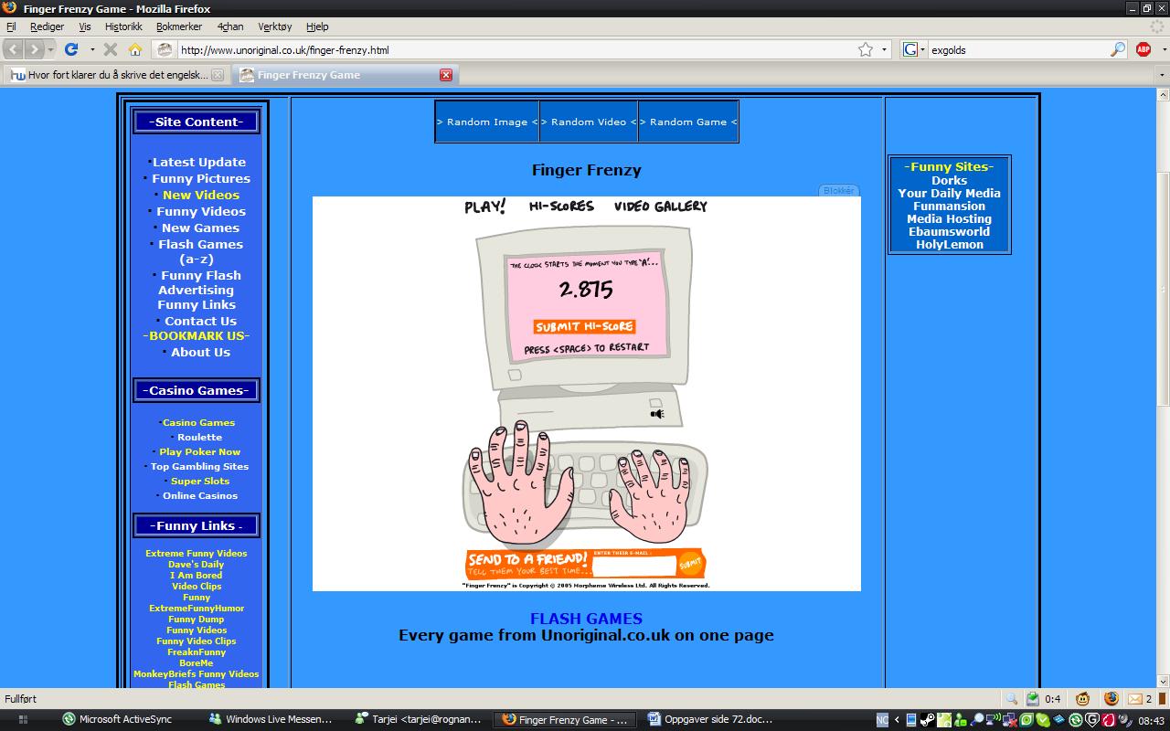Show hidden tray icons with the chevron
This screenshot has width=1170, height=731.
[897, 720]
